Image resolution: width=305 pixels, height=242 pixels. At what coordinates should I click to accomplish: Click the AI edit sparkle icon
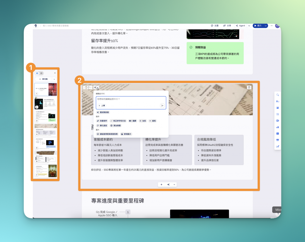point(96,88)
